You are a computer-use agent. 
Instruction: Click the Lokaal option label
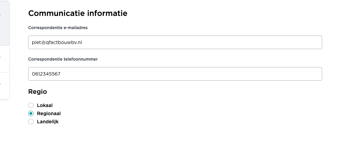[x=45, y=105]
